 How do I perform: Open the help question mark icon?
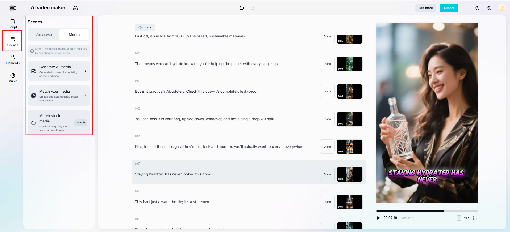[489, 8]
